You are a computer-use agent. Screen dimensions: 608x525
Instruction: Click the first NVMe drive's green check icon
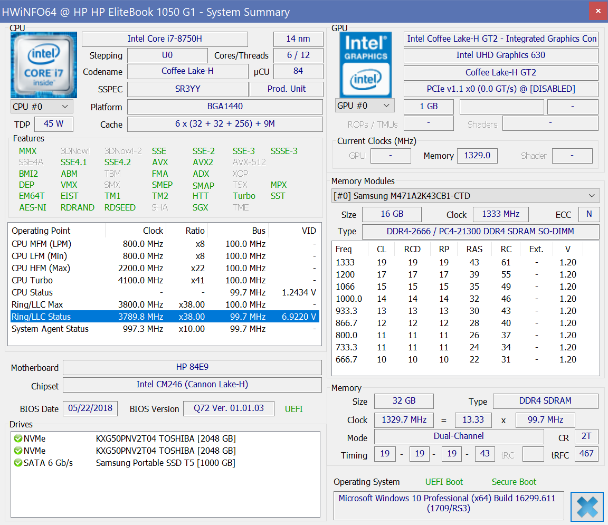pyautogui.click(x=18, y=439)
